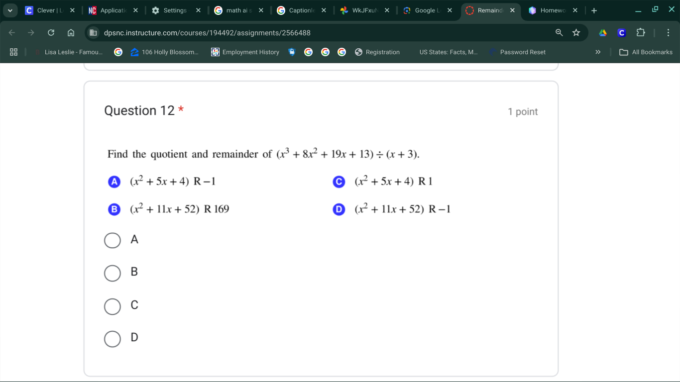Open the Extensions puzzle menu

point(641,33)
